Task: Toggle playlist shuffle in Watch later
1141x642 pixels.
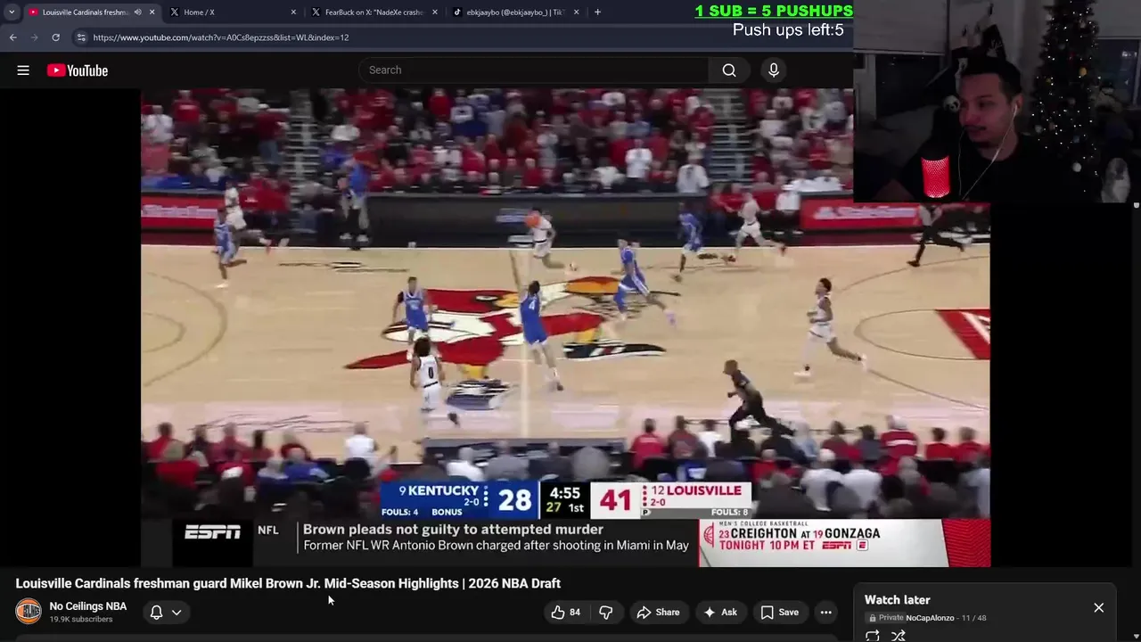Action: (899, 636)
